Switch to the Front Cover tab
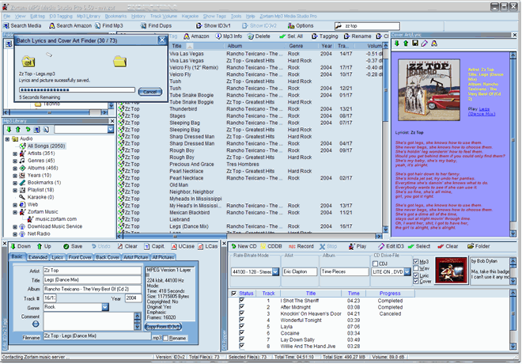 (81, 257)
